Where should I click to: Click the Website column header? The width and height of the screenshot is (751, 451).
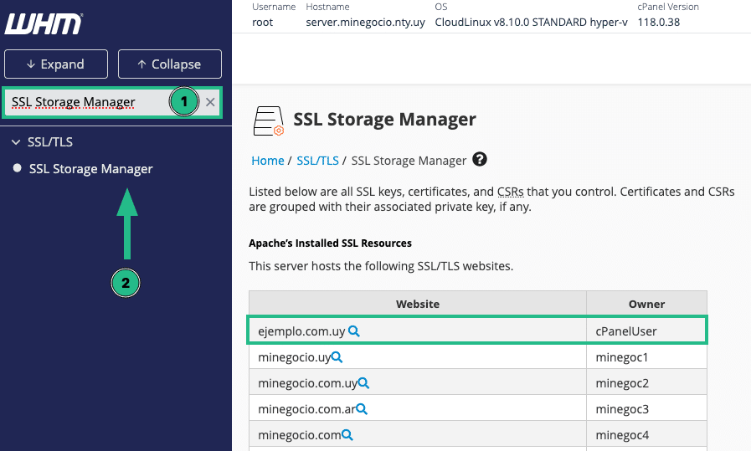(x=417, y=304)
